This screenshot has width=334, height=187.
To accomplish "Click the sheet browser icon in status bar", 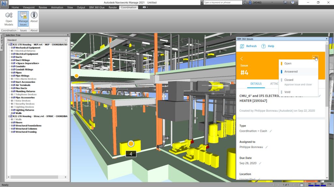I will pyautogui.click(x=301, y=185).
